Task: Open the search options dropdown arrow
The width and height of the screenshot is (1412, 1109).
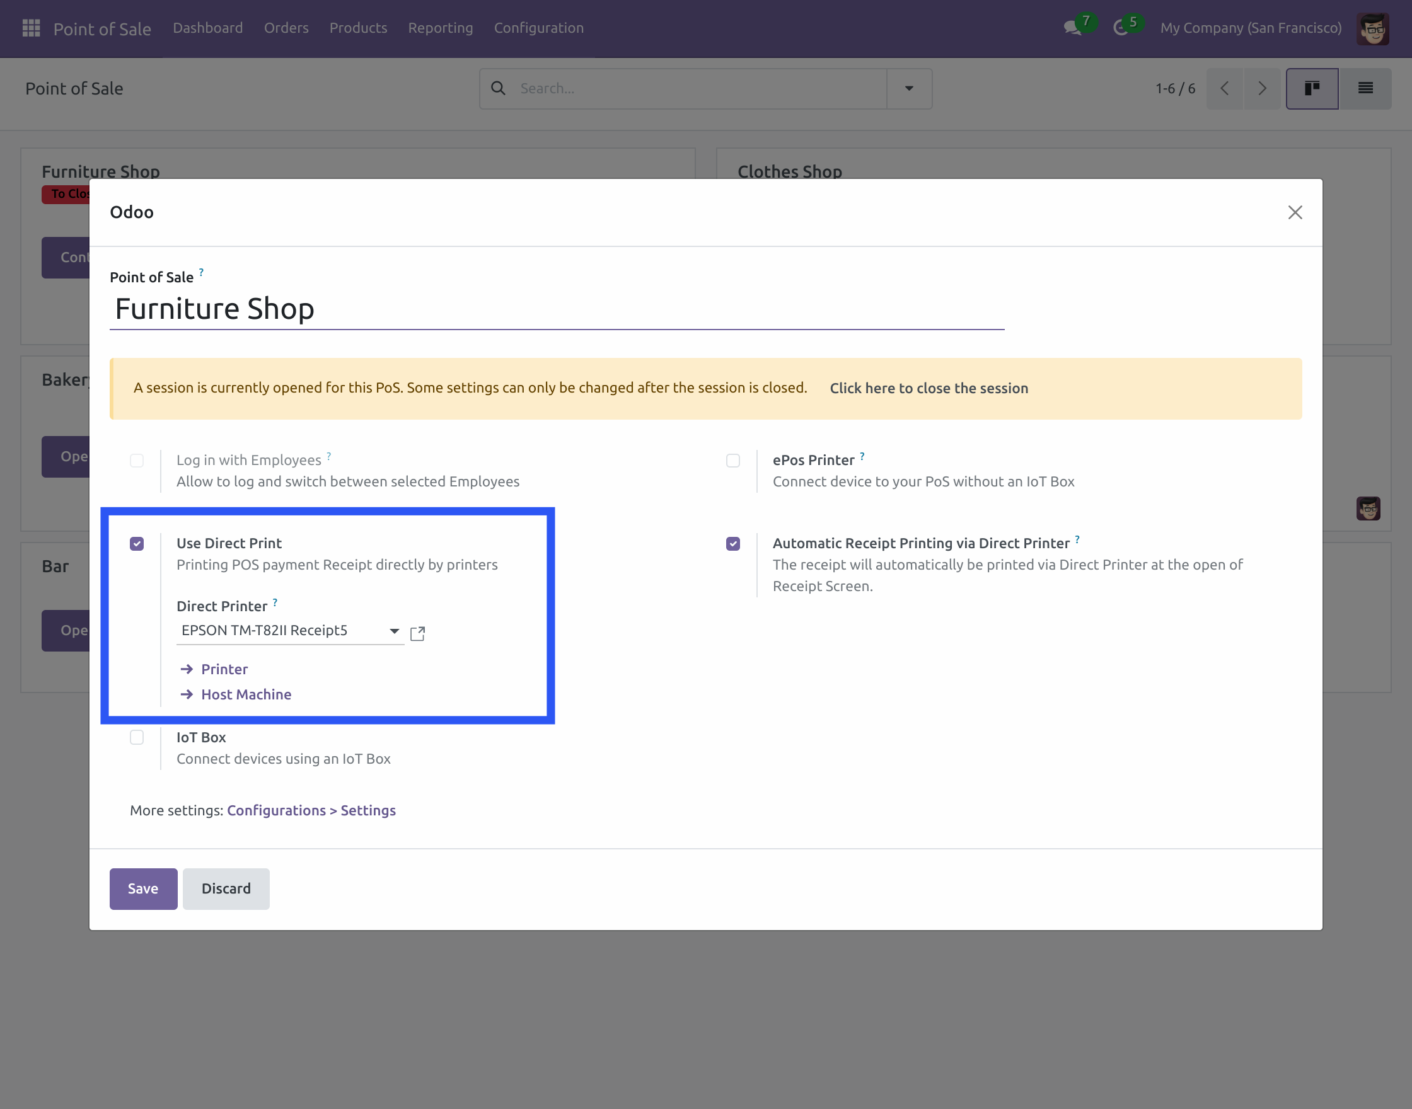Action: point(908,88)
